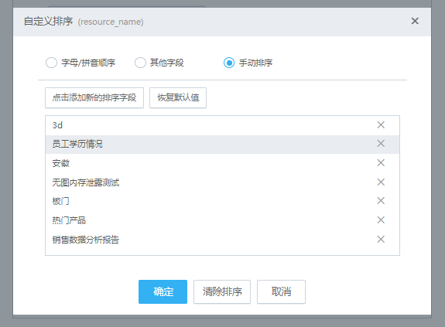Close the 自定义排序 dialog
445x327 pixels.
(415, 21)
